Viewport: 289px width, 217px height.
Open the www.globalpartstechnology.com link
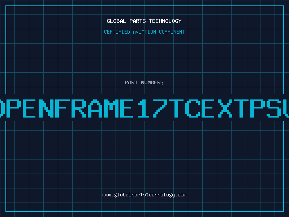click(144, 195)
